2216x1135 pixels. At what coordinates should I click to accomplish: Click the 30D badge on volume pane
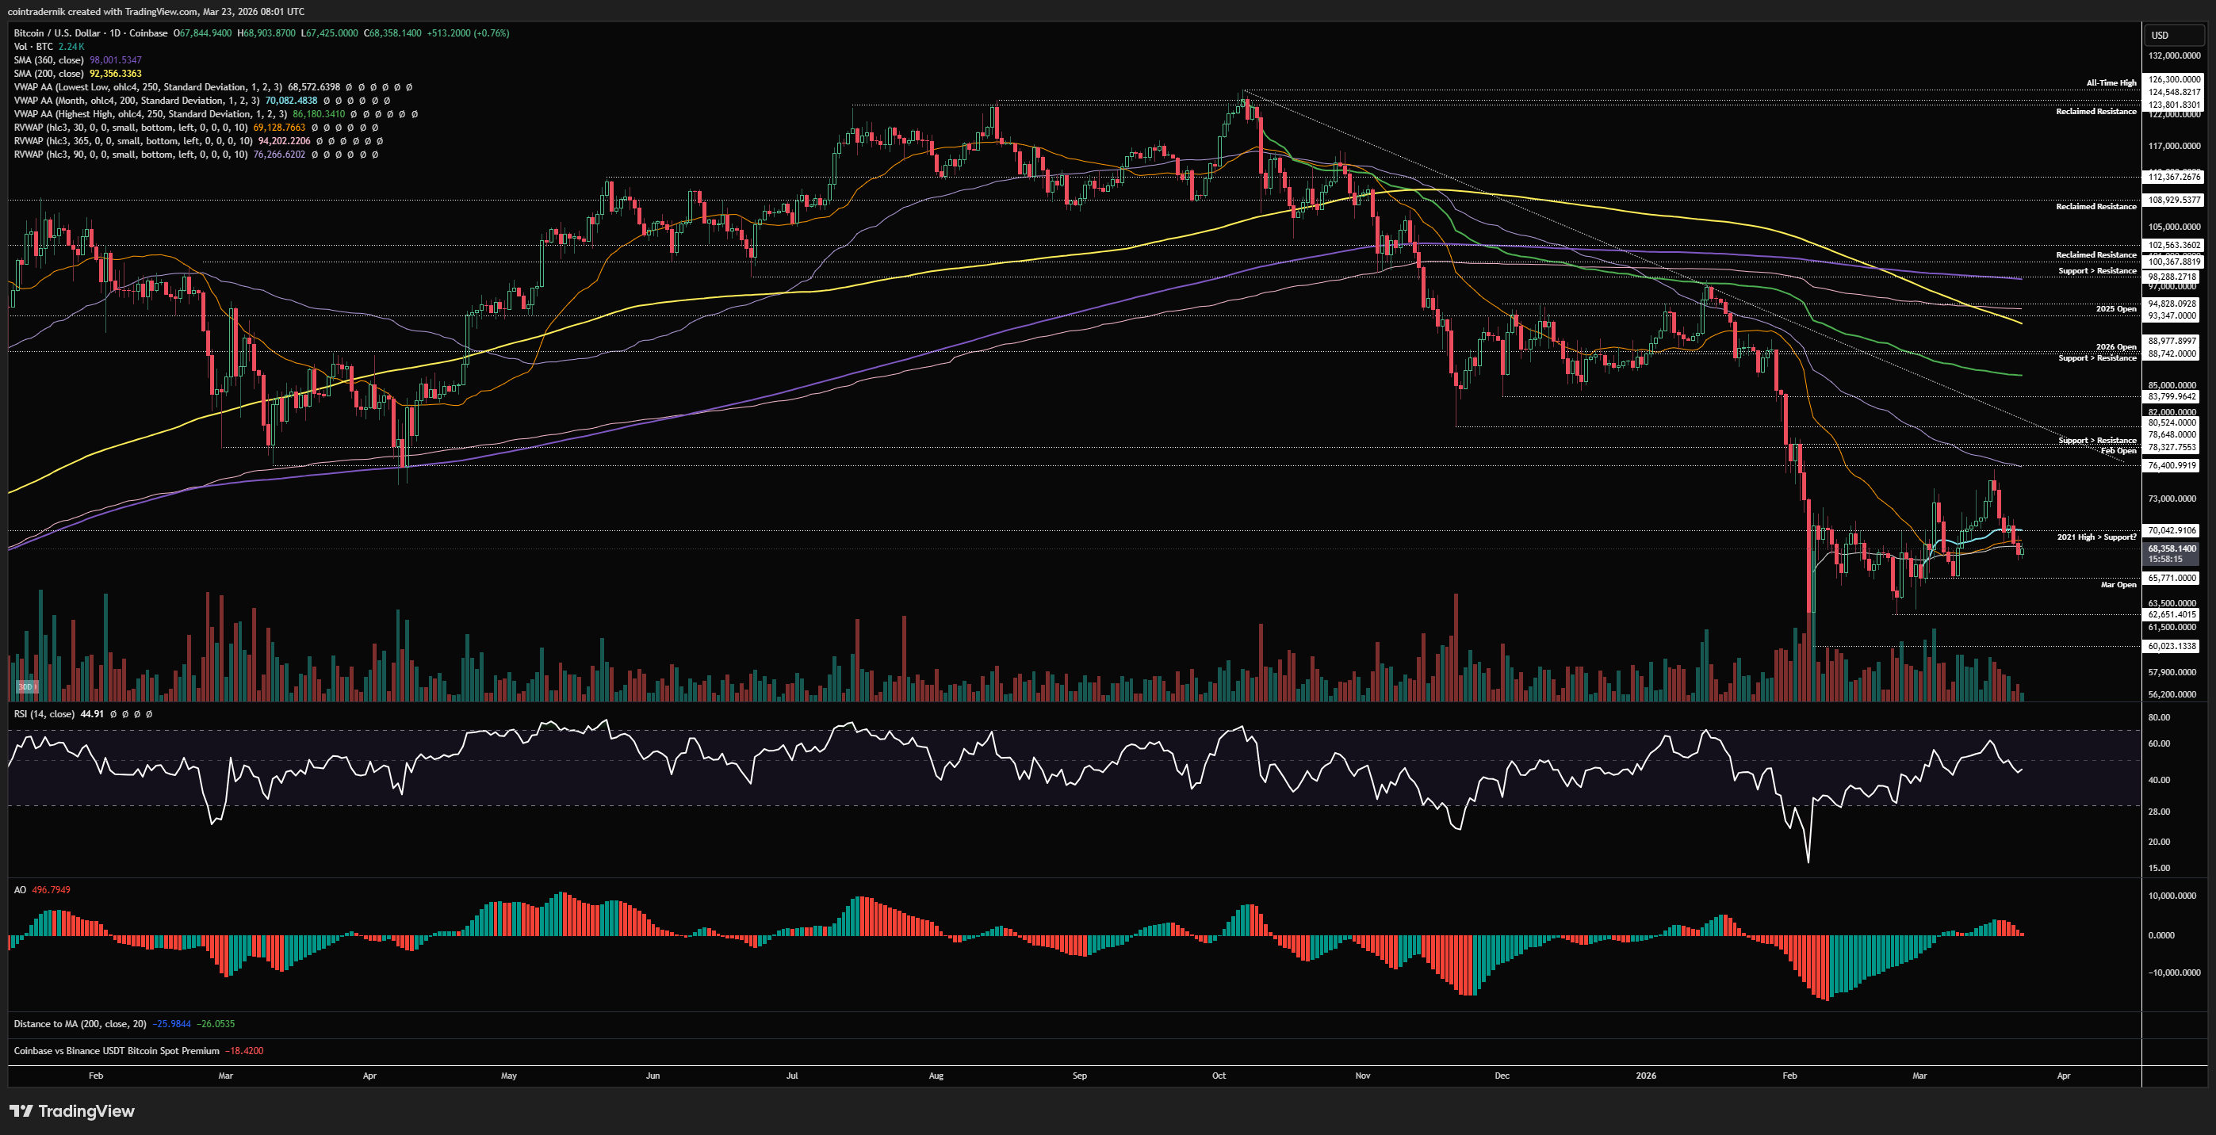[26, 686]
